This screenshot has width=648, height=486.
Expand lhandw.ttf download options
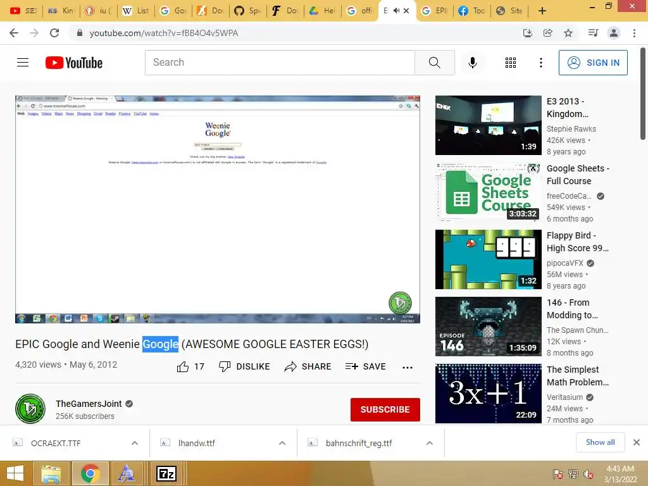(282, 443)
